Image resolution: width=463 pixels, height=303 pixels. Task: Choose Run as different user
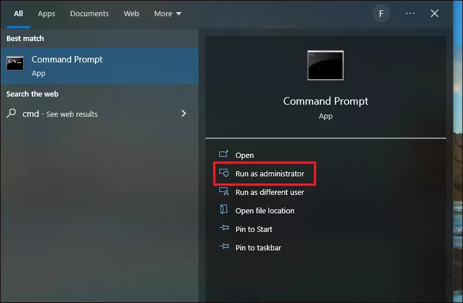270,192
